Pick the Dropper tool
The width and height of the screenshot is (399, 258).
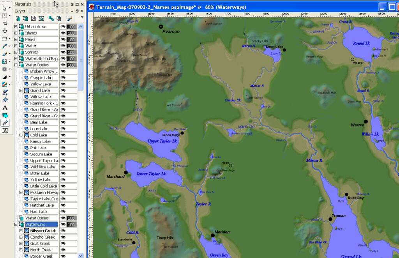(5, 46)
